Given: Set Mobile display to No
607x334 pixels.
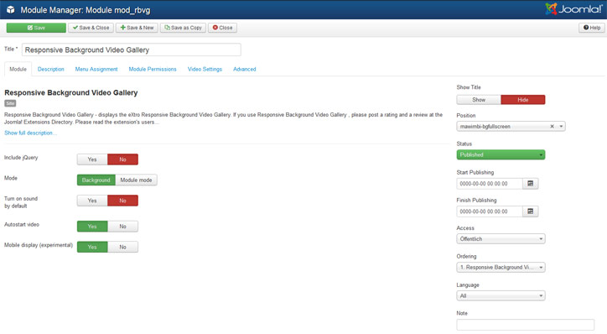Looking at the screenshot, I should pos(122,247).
